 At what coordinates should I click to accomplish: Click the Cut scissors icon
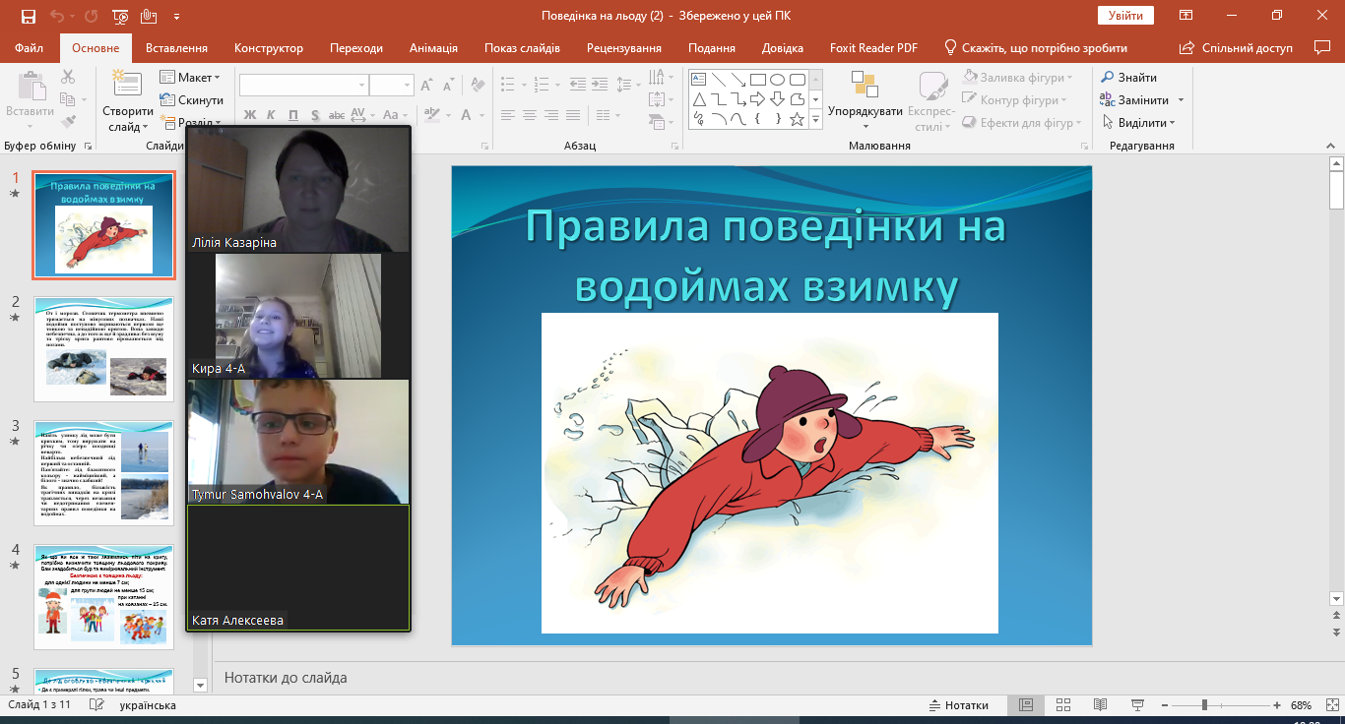click(68, 77)
